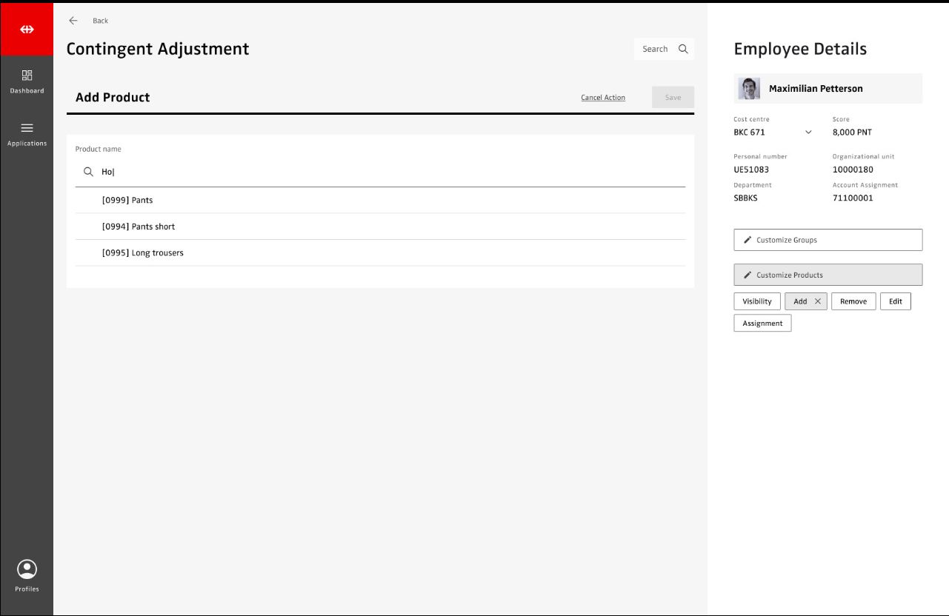Toggle the Visibility option chip

756,301
